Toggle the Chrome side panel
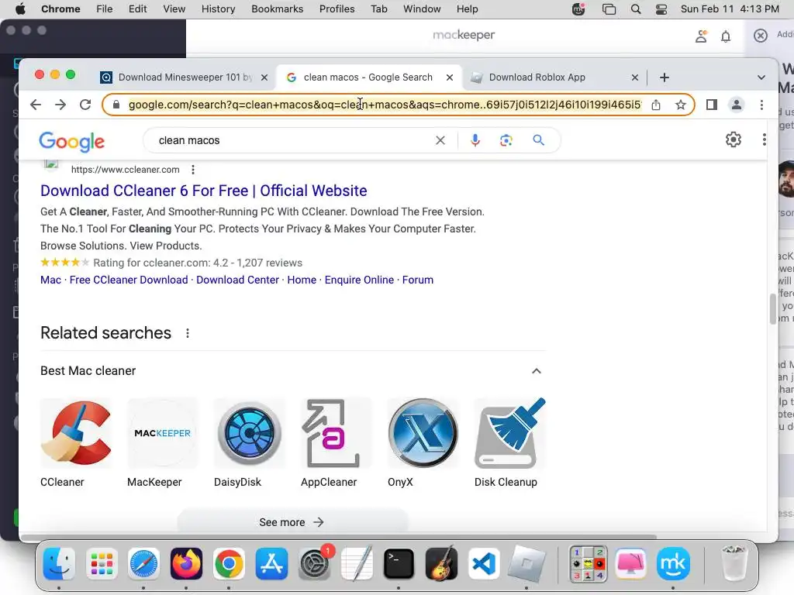This screenshot has height=595, width=794. (712, 105)
